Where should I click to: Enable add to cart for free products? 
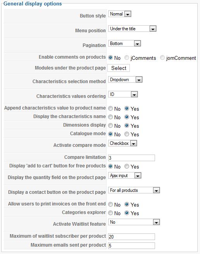point(127,166)
